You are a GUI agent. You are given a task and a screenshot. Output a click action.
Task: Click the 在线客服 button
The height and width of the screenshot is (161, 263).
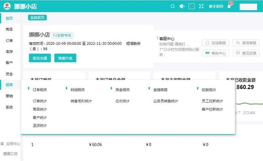pos(215,43)
